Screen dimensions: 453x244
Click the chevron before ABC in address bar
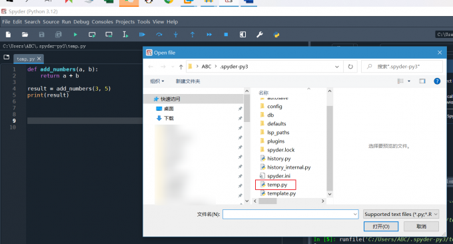(x=197, y=67)
